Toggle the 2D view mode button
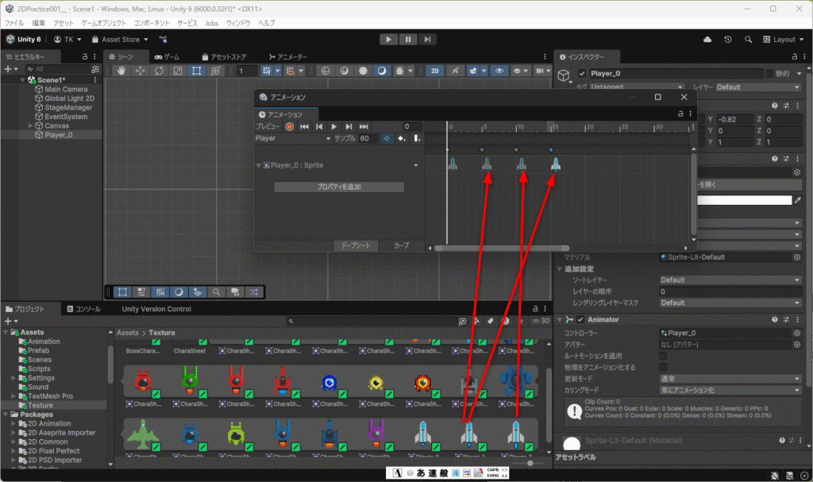 coord(434,71)
